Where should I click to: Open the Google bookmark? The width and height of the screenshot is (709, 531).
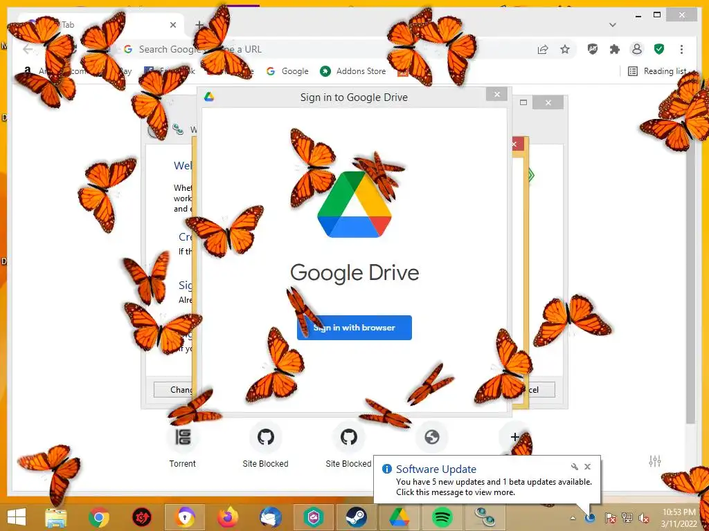287,71
